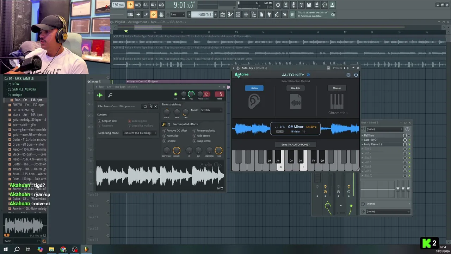Click the sample waveform preview in the sampler window
This screenshot has width=451, height=254.
160,175
